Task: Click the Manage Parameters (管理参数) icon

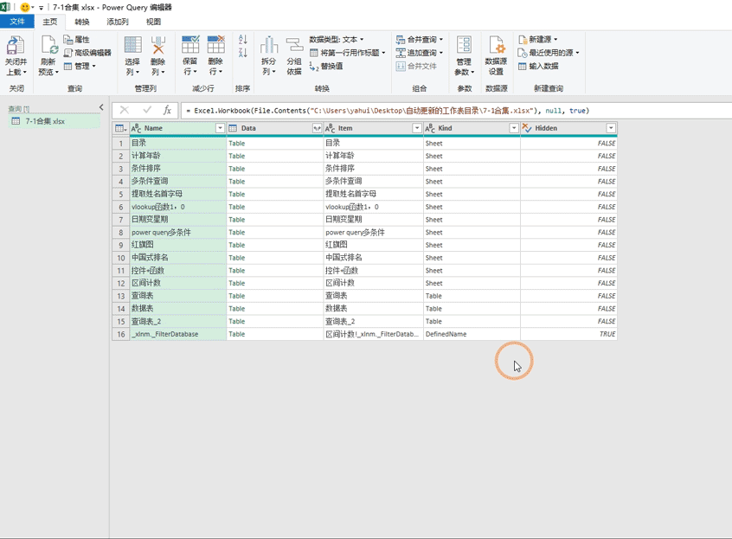Action: [x=464, y=45]
